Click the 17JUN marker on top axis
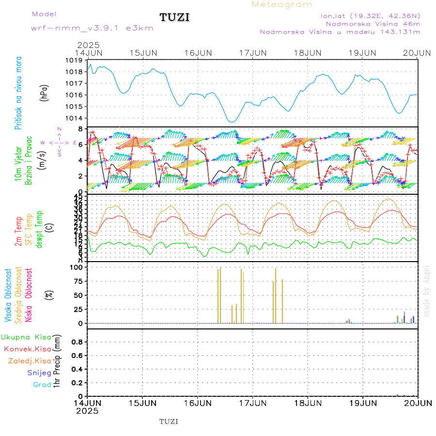Image resolution: width=436 pixels, height=436 pixels. [x=252, y=52]
